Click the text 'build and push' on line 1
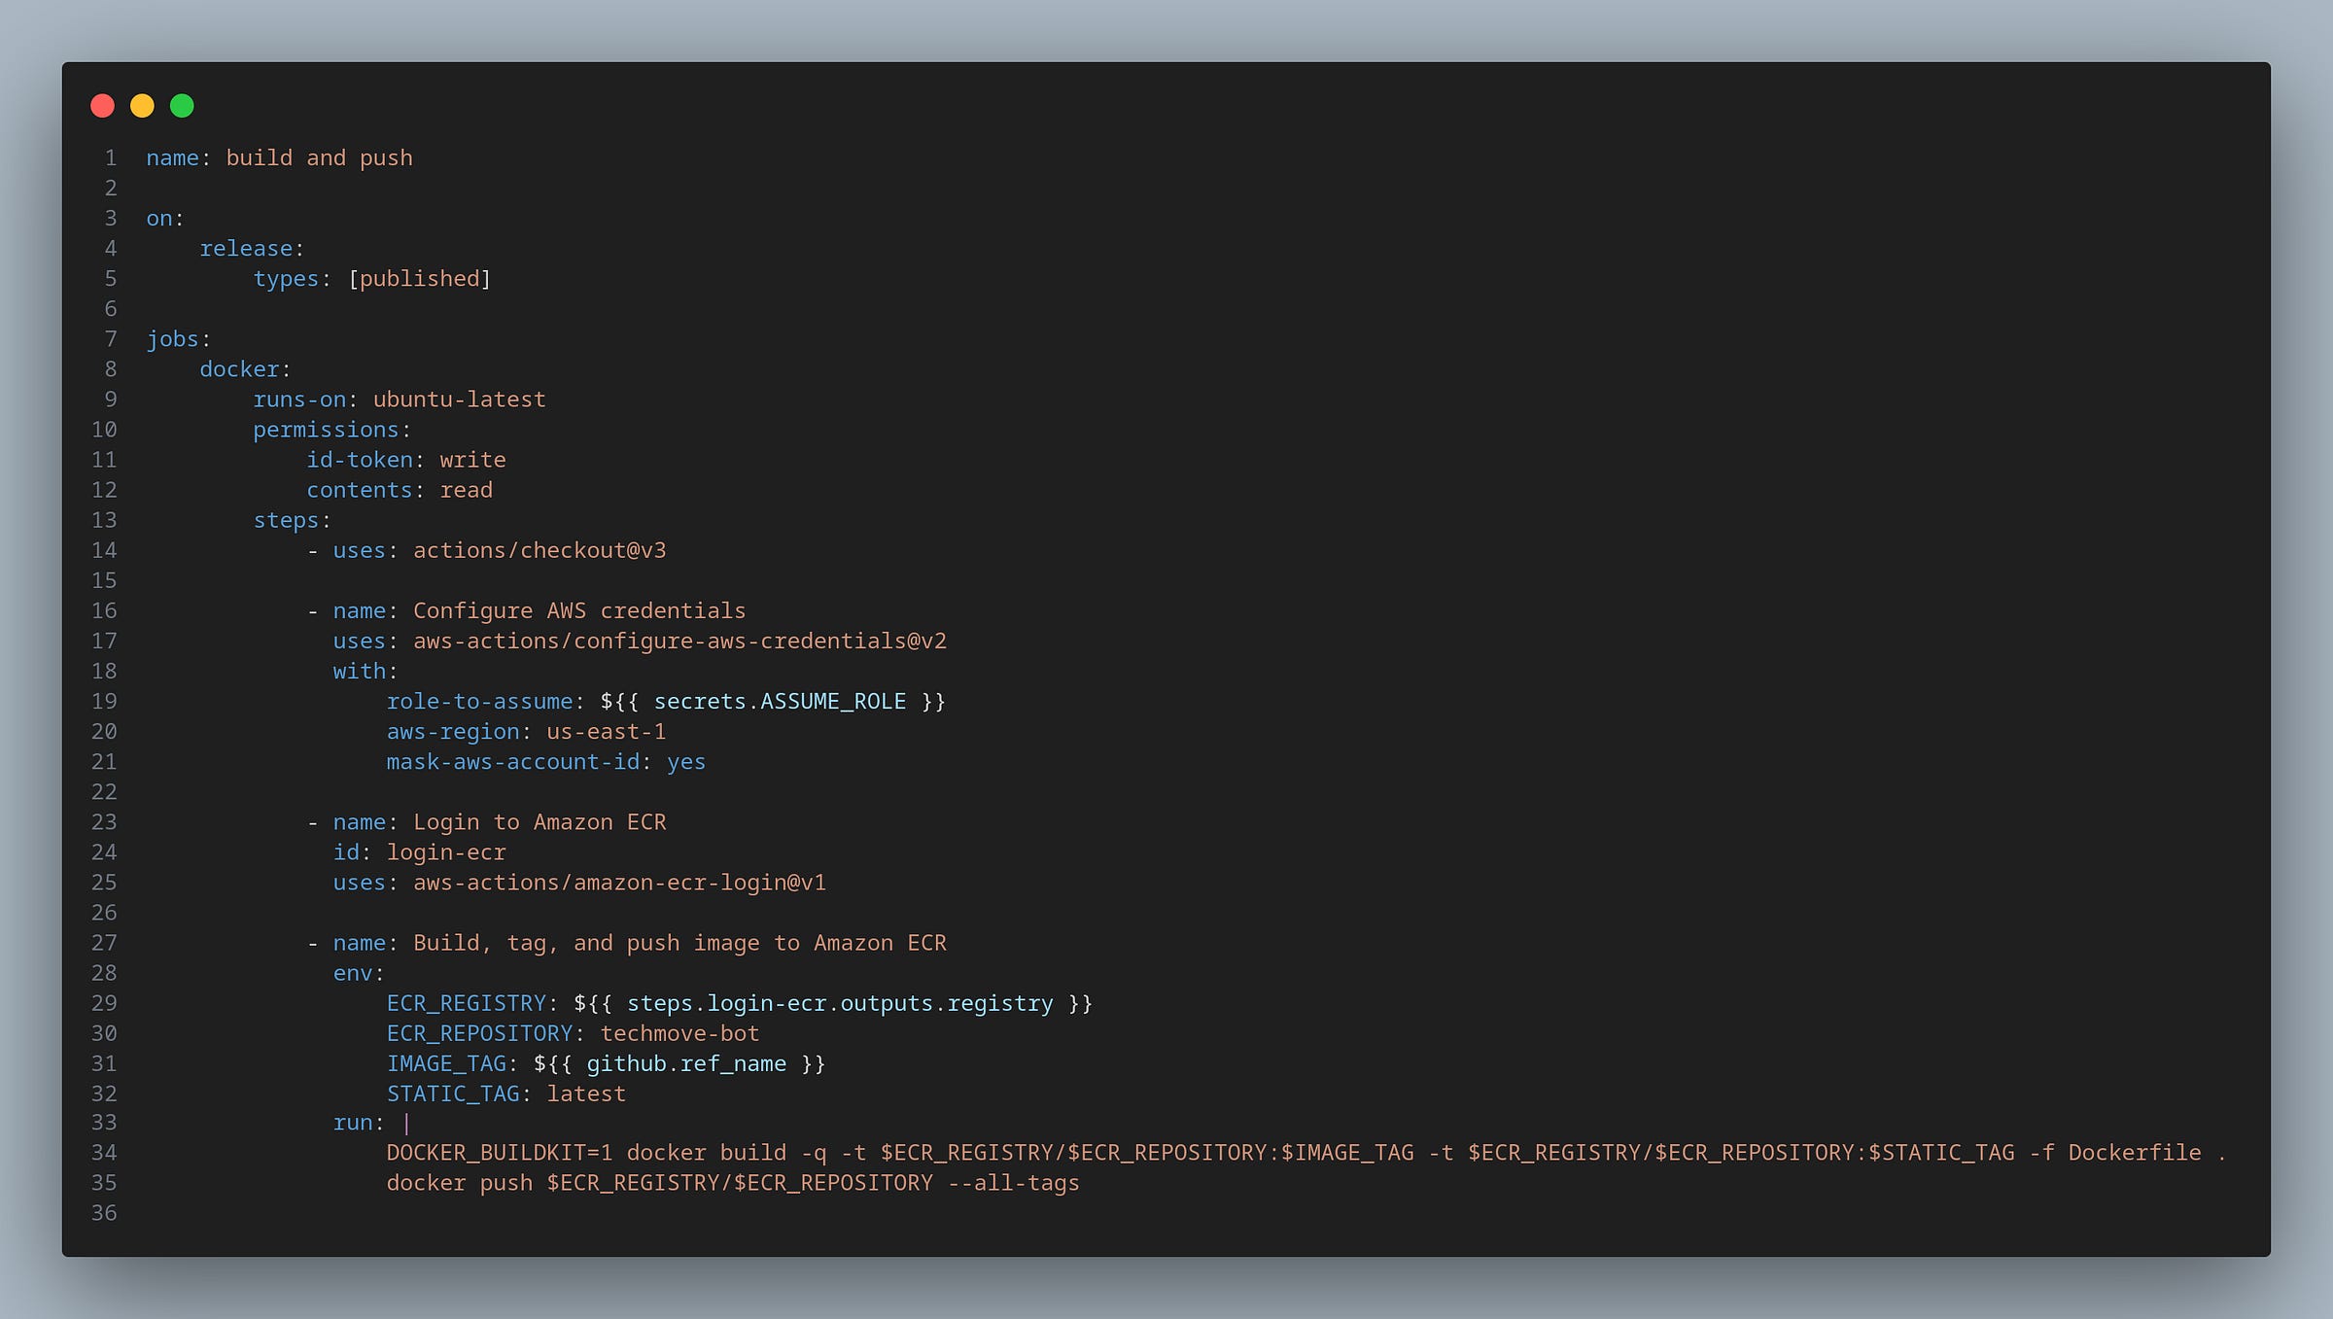Screen dimensions: 2333x1319 tap(319, 157)
